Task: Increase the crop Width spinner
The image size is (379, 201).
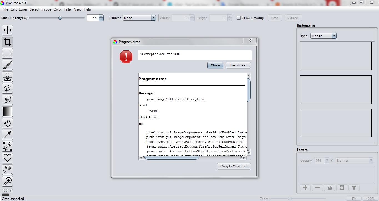Action: [x=192, y=16]
